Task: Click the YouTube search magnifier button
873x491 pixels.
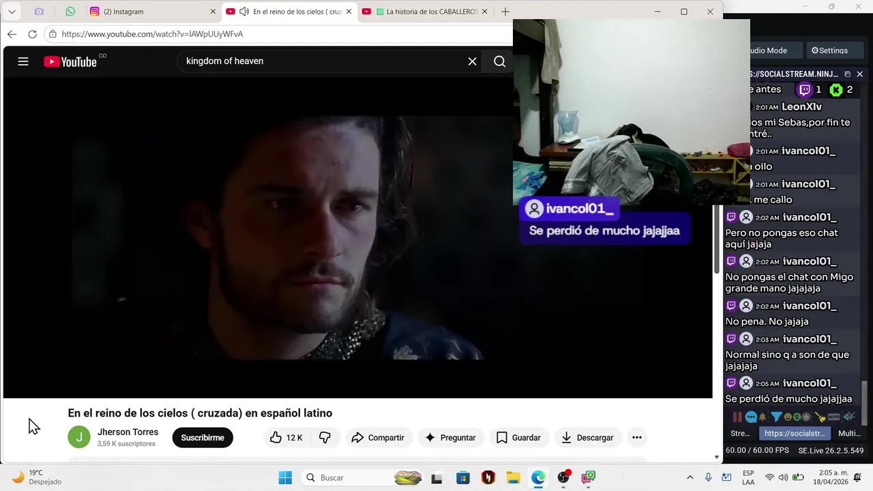Action: click(x=499, y=61)
